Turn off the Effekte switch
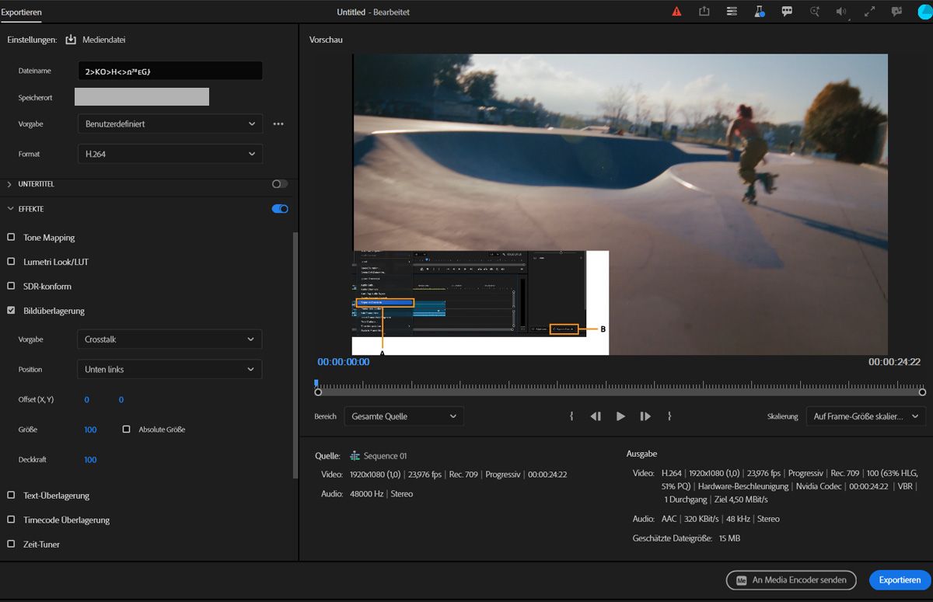The height and width of the screenshot is (602, 933). pos(280,209)
